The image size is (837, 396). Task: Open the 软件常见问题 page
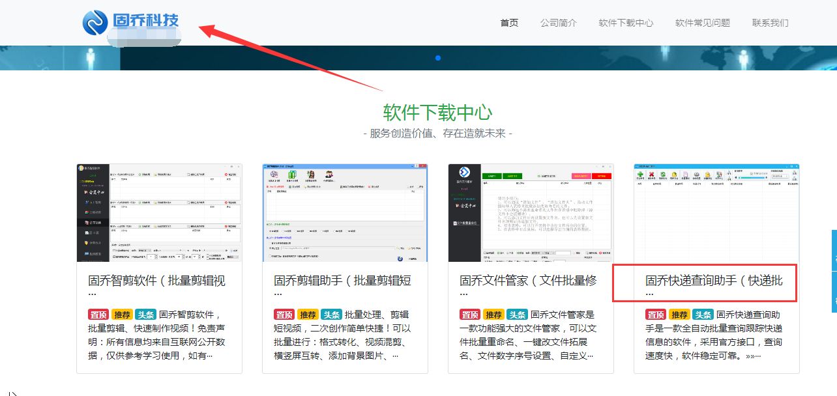[x=703, y=23]
